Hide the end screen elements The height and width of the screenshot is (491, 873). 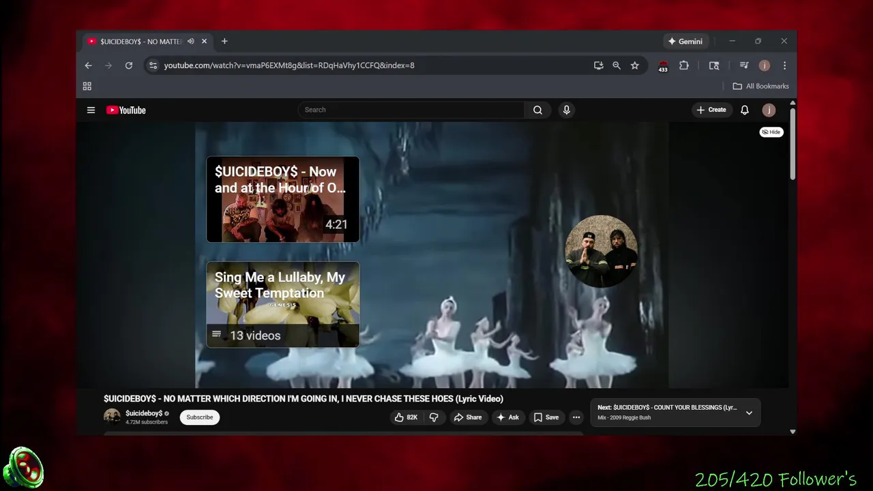(771, 132)
